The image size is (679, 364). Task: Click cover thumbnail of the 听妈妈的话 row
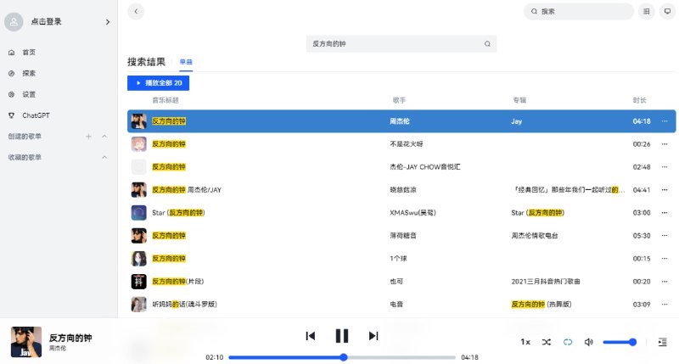(138, 305)
